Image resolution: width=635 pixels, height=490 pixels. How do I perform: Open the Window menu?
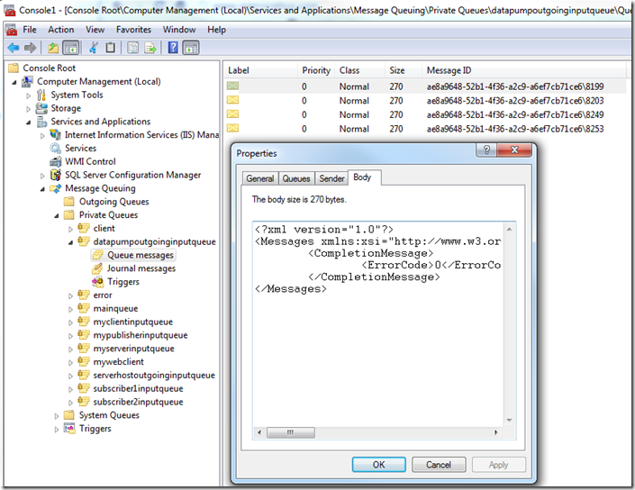pyautogui.click(x=179, y=30)
